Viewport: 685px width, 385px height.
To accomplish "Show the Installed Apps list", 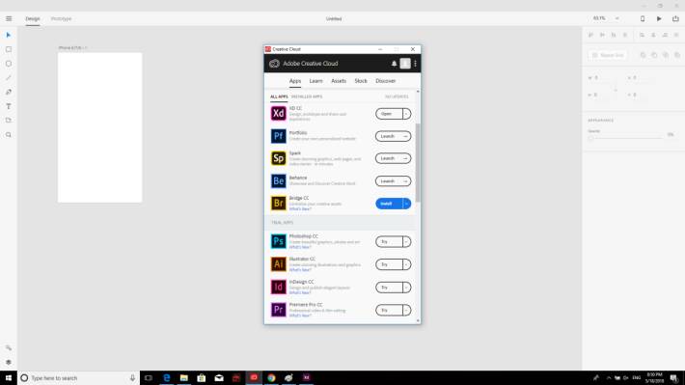I will [307, 96].
